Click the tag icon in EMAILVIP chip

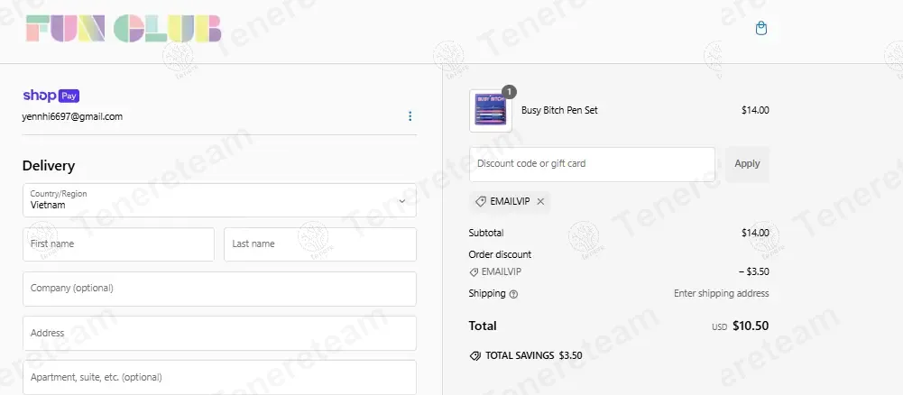point(480,201)
